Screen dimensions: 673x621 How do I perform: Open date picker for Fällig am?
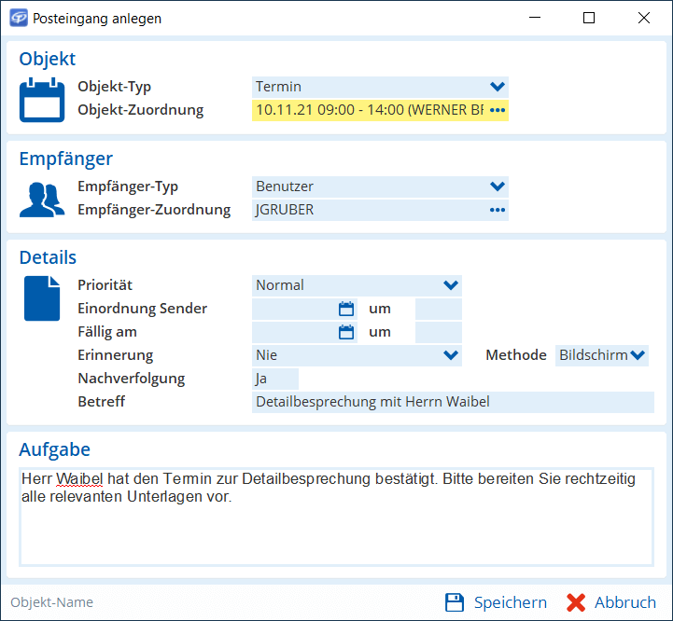tap(346, 332)
